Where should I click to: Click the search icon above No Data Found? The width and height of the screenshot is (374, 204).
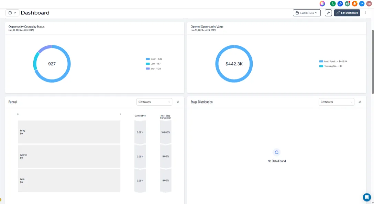(x=276, y=152)
